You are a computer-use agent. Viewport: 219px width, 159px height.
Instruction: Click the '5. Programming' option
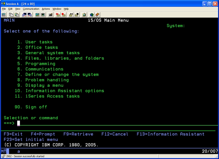(x=36, y=64)
